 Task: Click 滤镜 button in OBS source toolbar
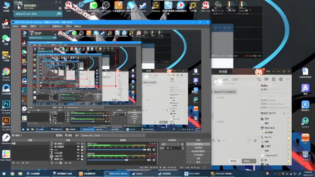click(69, 135)
